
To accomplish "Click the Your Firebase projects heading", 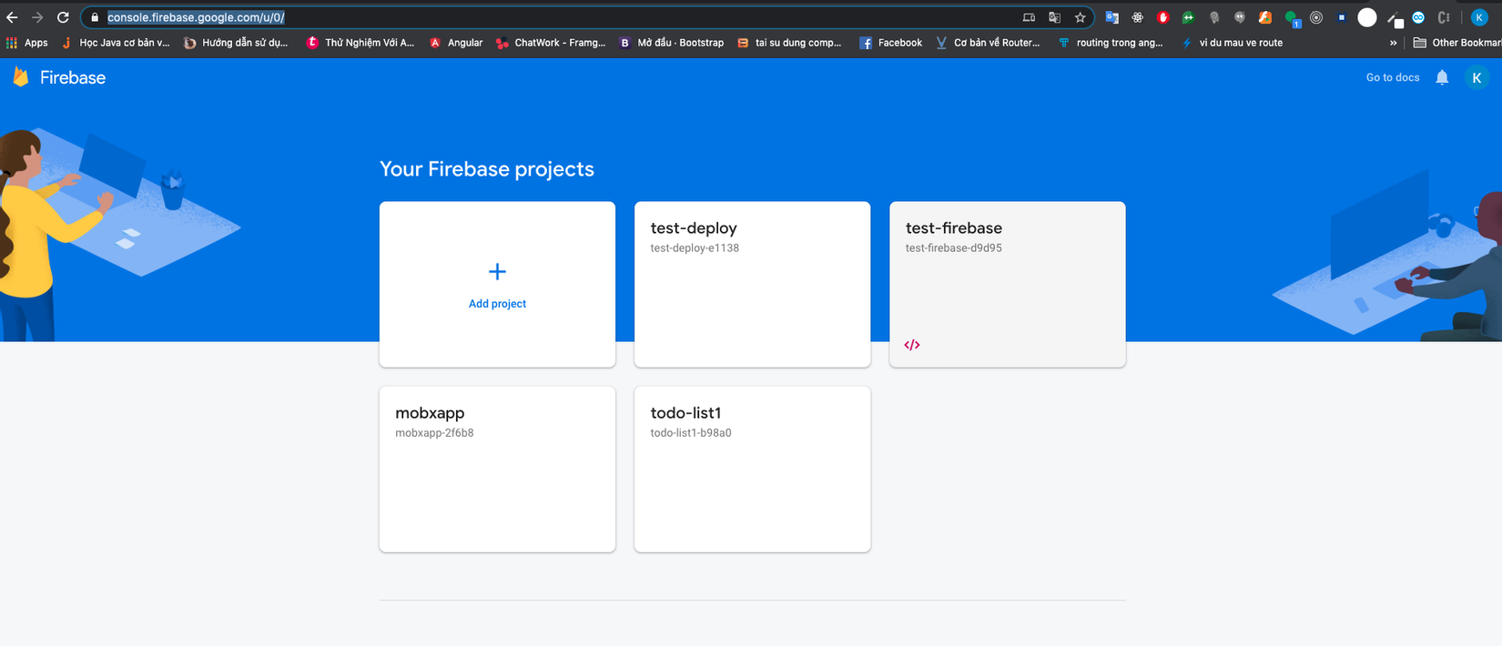I will (x=486, y=169).
